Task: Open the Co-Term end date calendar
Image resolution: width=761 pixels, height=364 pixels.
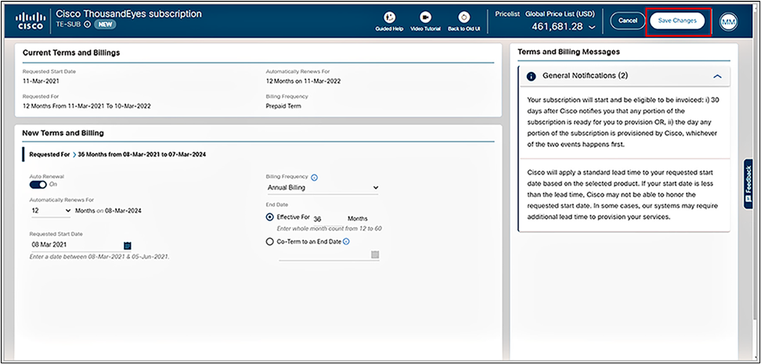Action: pyautogui.click(x=375, y=255)
